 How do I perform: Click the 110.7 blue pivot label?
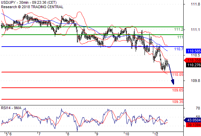coord(179,49)
